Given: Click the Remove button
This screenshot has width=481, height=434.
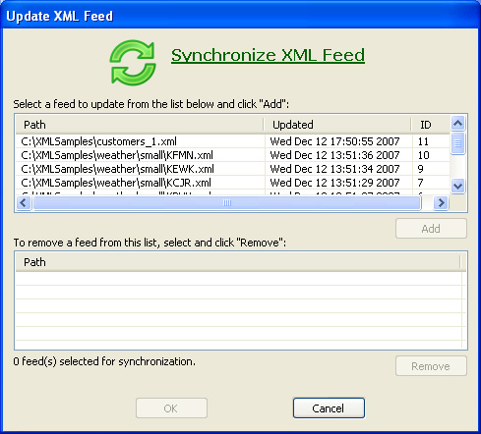Looking at the screenshot, I should point(431,366).
